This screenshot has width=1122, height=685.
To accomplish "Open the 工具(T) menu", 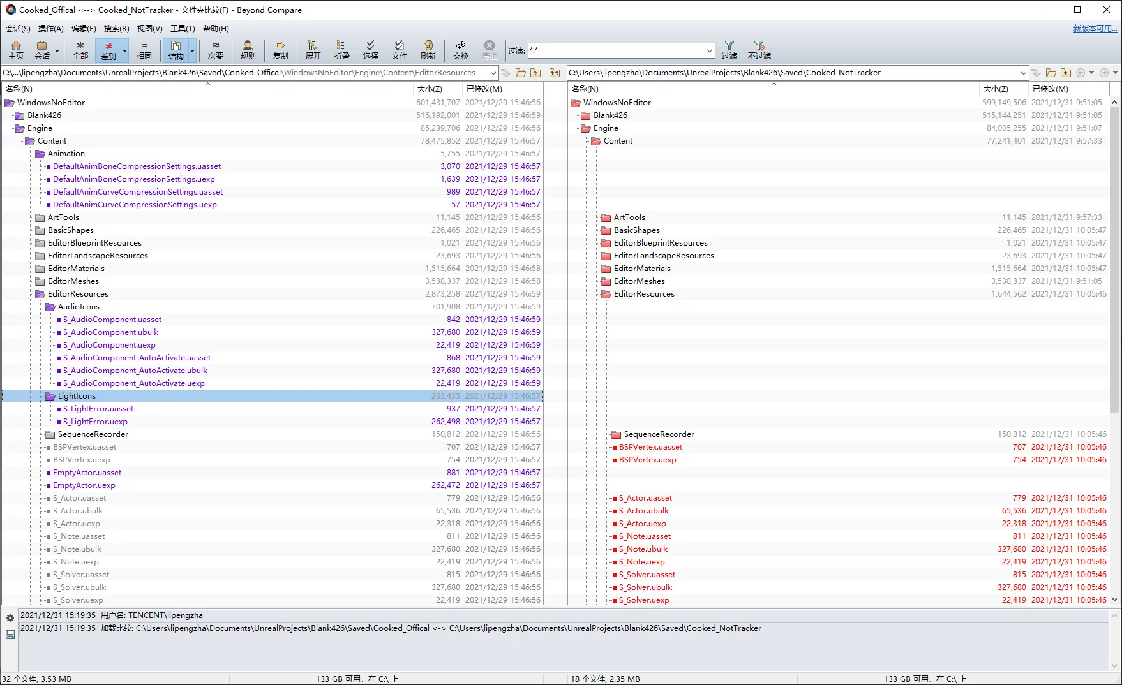I will (x=183, y=28).
